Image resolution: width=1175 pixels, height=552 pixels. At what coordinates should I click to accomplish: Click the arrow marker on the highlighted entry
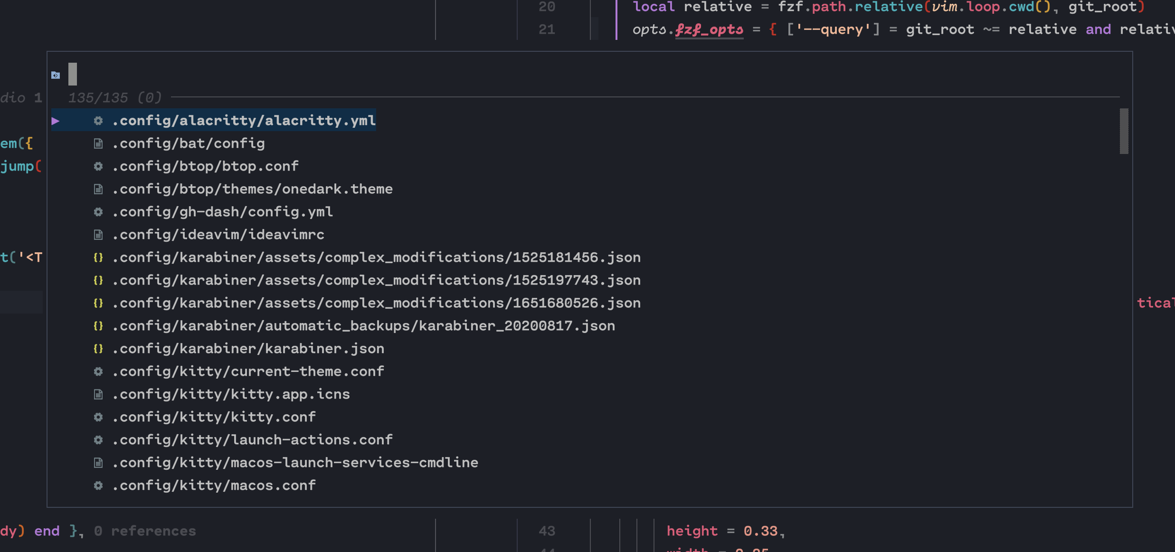(x=56, y=121)
